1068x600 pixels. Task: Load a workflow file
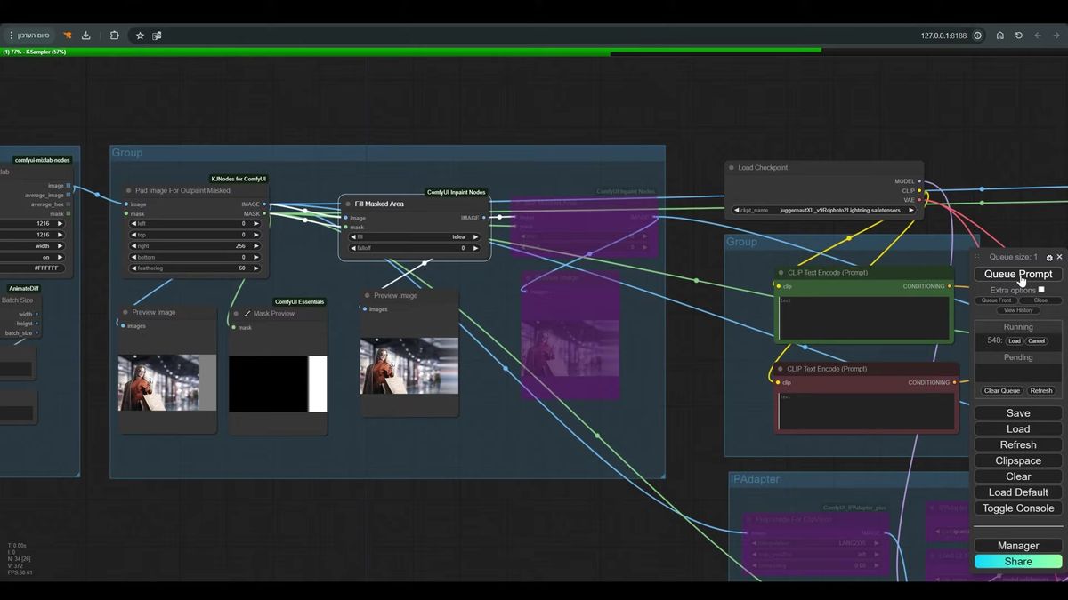click(1018, 429)
